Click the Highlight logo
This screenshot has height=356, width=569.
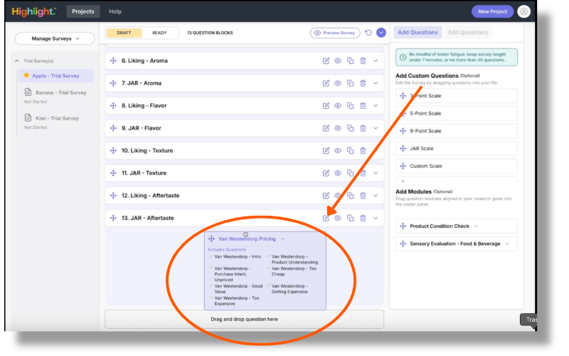(33, 11)
